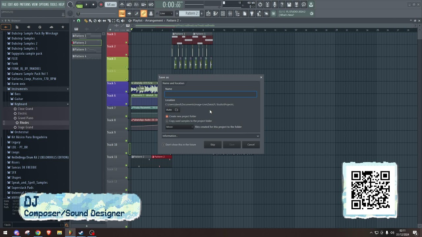The height and width of the screenshot is (237, 422).
Task: Click the floppy disk save icon
Action: tap(289, 5)
